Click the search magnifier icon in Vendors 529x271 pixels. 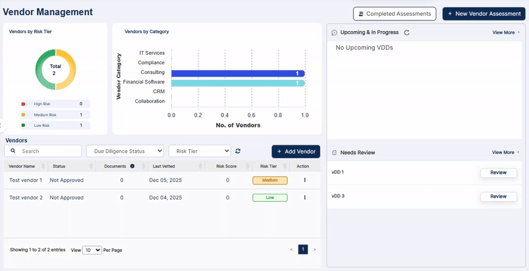tap(13, 151)
